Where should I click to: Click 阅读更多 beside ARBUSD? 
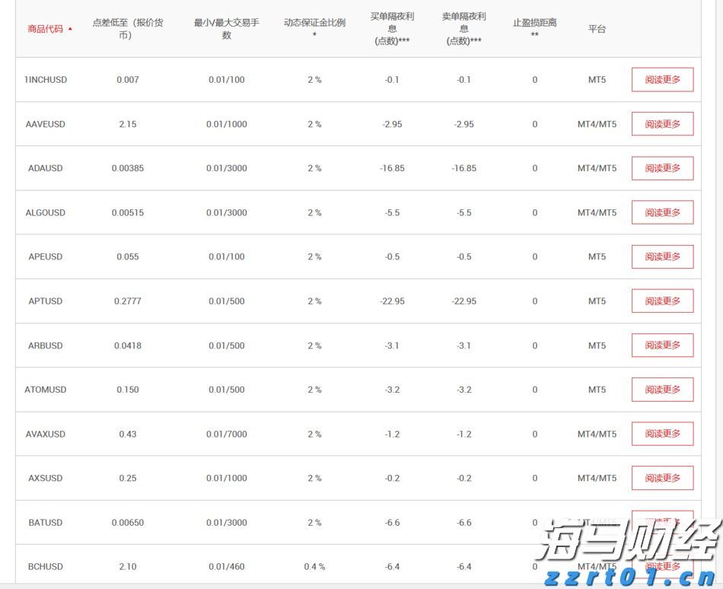click(x=662, y=345)
